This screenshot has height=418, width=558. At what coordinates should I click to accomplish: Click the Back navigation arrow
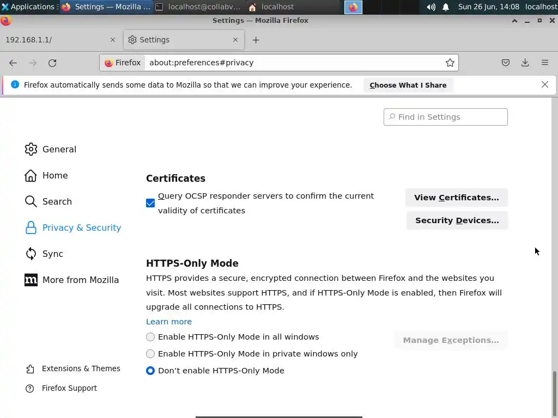13,63
